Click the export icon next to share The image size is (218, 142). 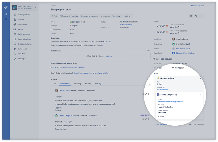(196, 16)
